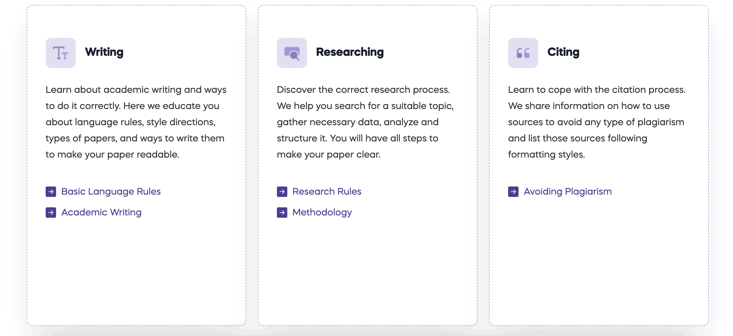The image size is (733, 336).
Task: Follow the Avoiding Plagiarism link
Action: click(x=568, y=191)
